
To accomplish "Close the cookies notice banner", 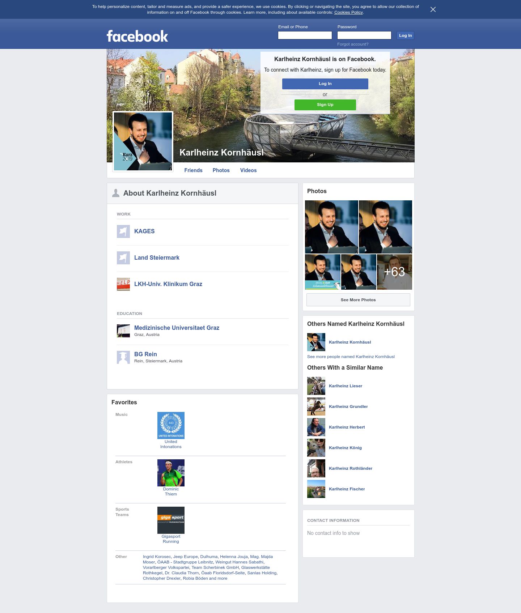I will coord(433,9).
